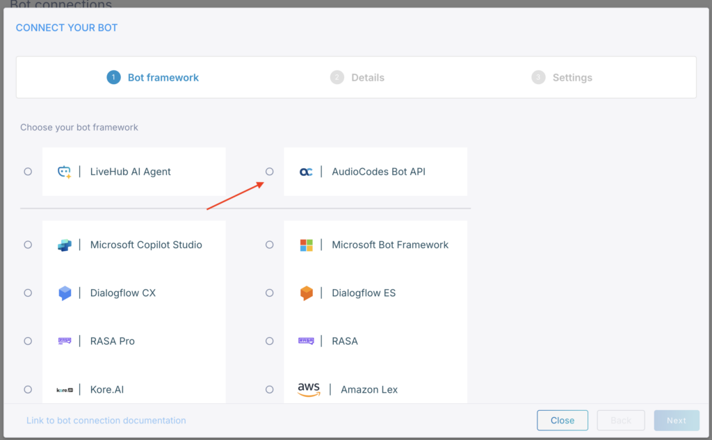Screen dimensions: 712x440
Task: Click the AudioCodes Bot API logo icon
Action: point(306,172)
